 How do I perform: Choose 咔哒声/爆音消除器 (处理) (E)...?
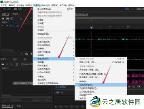pos(101,74)
